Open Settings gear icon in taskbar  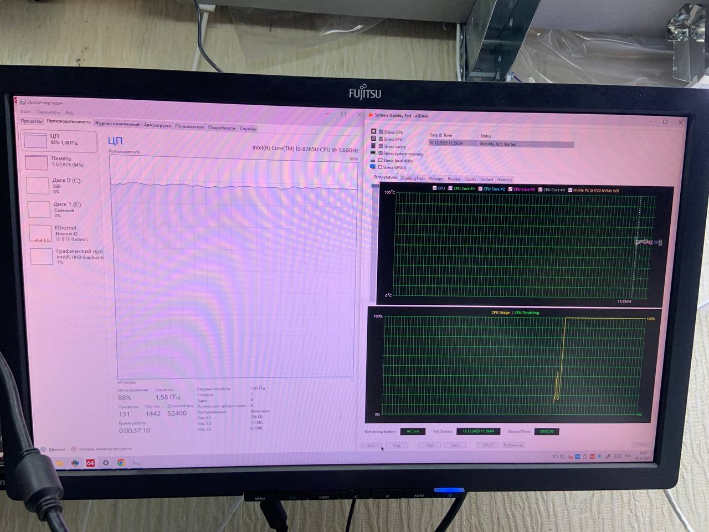tap(106, 463)
